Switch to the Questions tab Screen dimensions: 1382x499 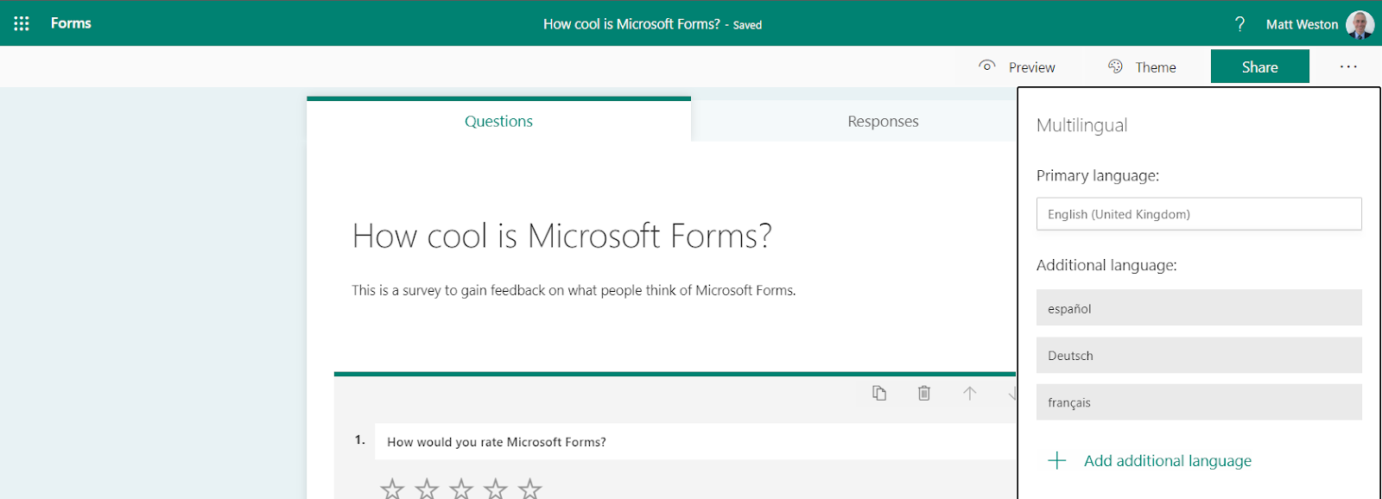[x=498, y=121]
